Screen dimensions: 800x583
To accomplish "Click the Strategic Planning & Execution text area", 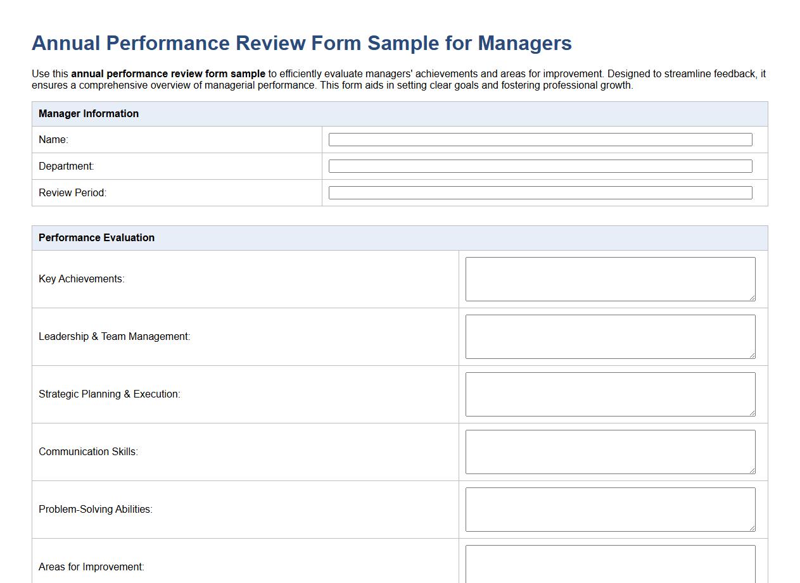I will pyautogui.click(x=609, y=394).
